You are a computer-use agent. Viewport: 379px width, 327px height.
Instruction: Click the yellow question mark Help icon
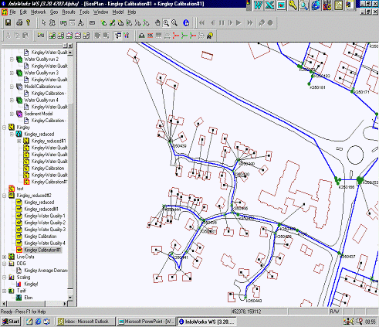28,22
